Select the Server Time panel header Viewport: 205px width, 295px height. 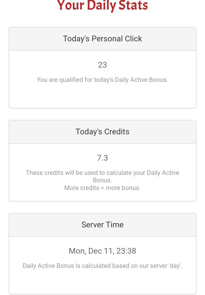click(x=102, y=225)
